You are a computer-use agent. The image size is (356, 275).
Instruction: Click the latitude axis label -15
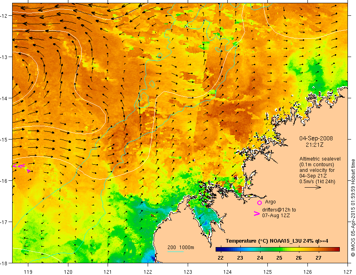[4, 139]
